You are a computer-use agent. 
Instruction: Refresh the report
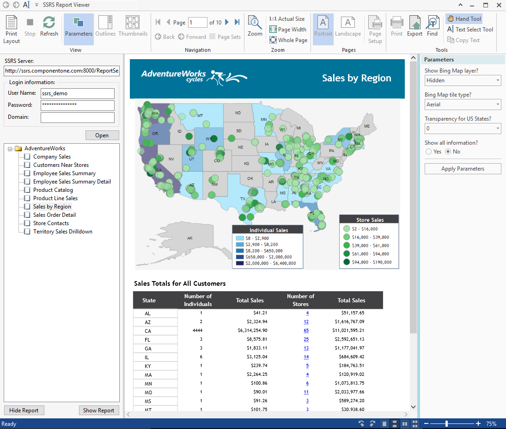pyautogui.click(x=49, y=26)
